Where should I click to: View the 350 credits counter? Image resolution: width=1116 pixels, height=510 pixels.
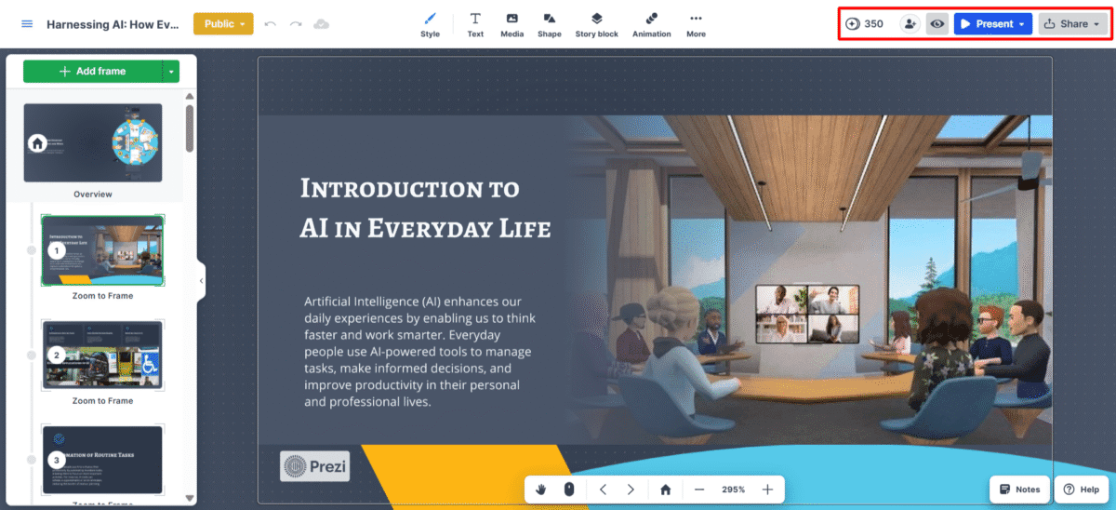coord(864,24)
